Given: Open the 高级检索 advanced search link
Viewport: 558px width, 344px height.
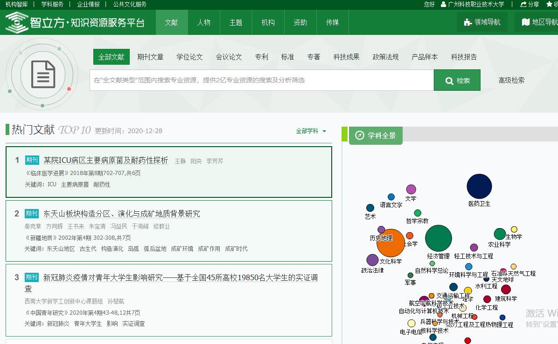Looking at the screenshot, I should [x=511, y=80].
